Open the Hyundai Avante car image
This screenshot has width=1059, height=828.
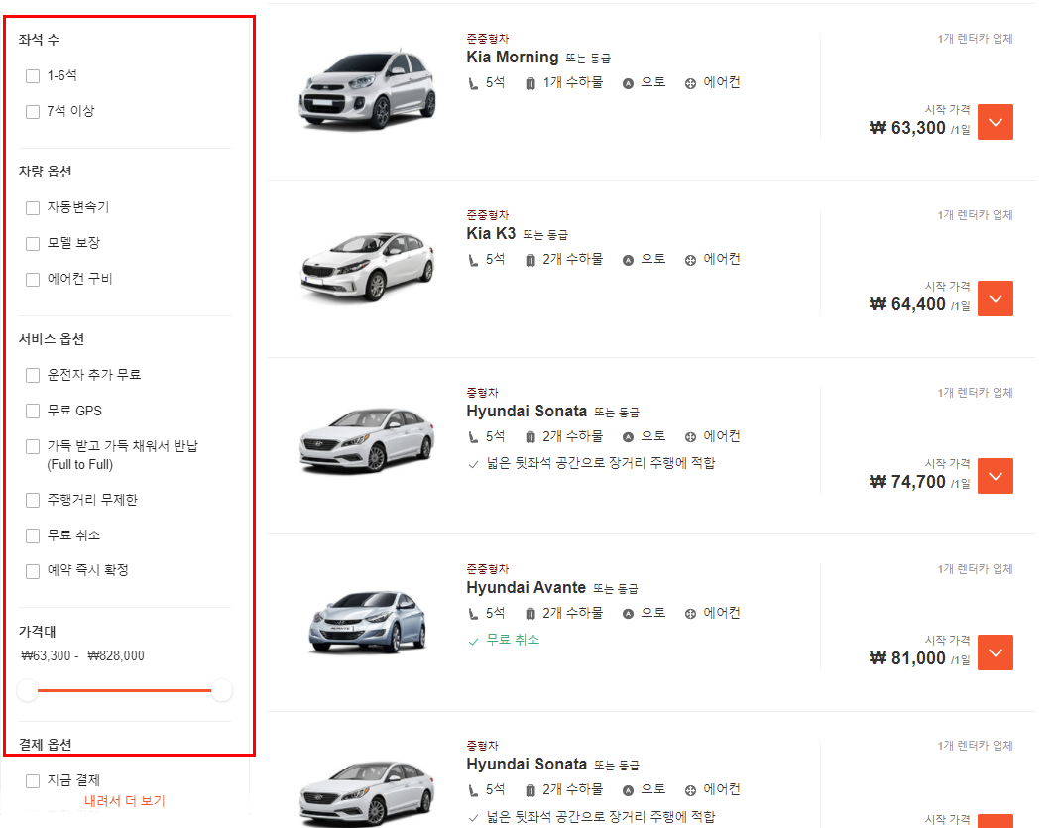[x=368, y=622]
